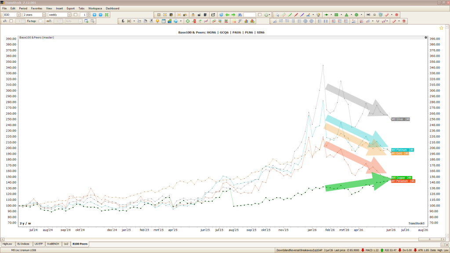The width and height of the screenshot is (450, 253).
Task: Toggle the sT checkbox
Action: coord(11,21)
